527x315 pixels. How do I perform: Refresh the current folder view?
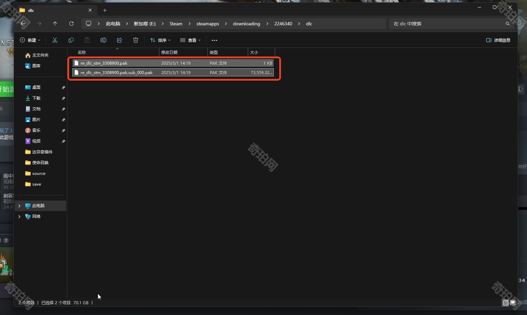tap(71, 24)
